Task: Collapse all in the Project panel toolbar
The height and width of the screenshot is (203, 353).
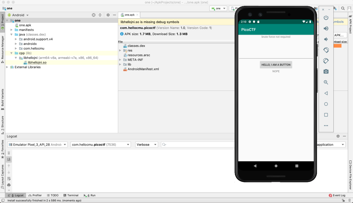Action: 100,15
